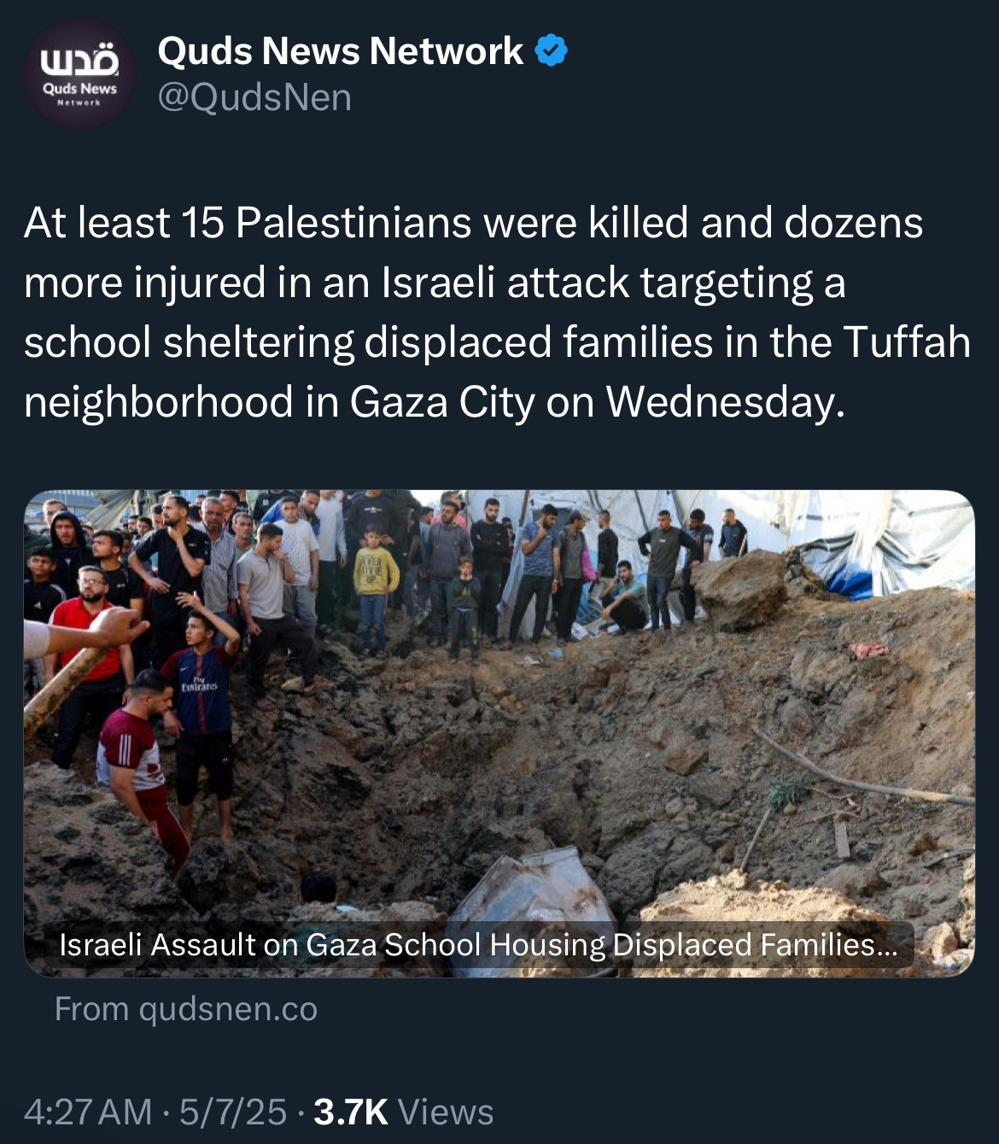Follow the 'From qudsnen.co' source link

click(x=186, y=1009)
